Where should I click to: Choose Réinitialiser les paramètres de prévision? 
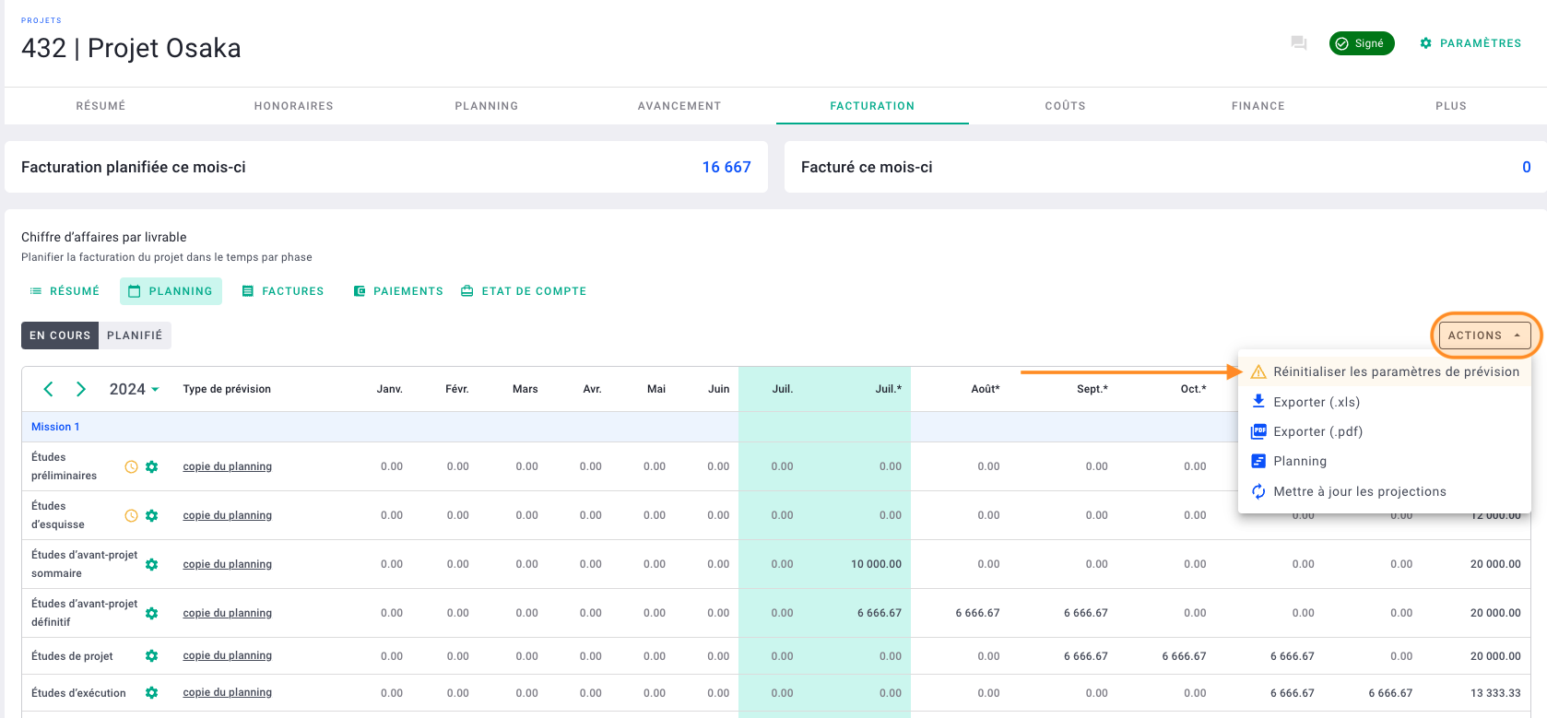click(1385, 372)
